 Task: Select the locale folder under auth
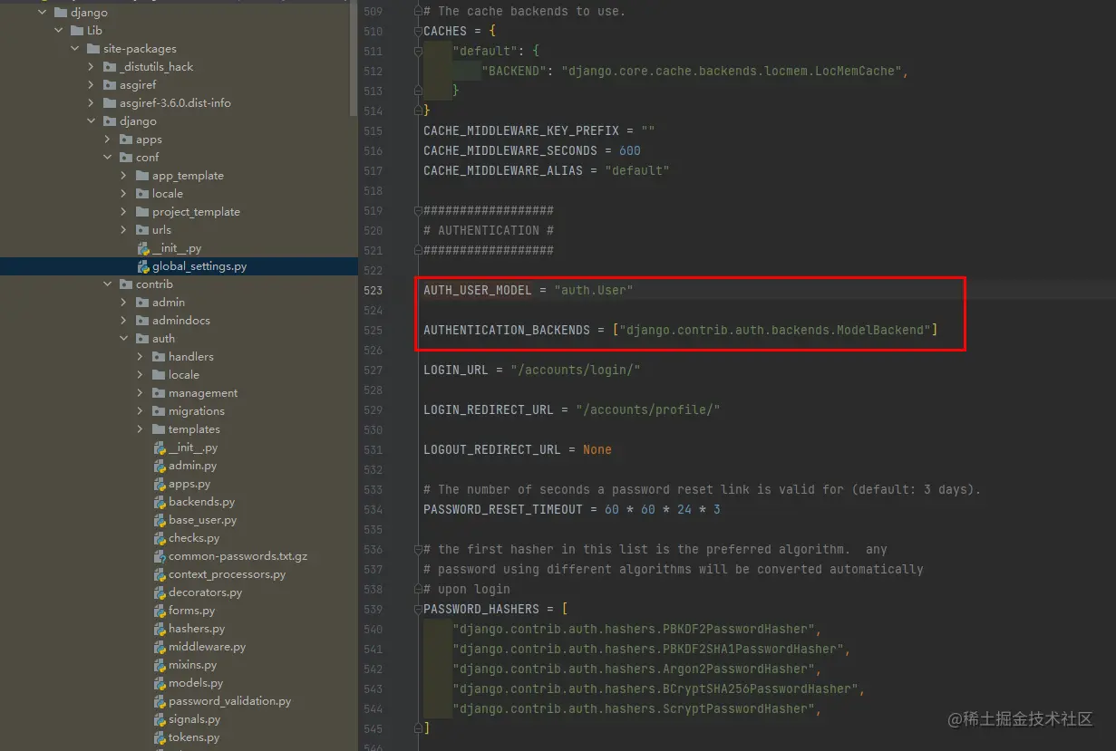[184, 375]
